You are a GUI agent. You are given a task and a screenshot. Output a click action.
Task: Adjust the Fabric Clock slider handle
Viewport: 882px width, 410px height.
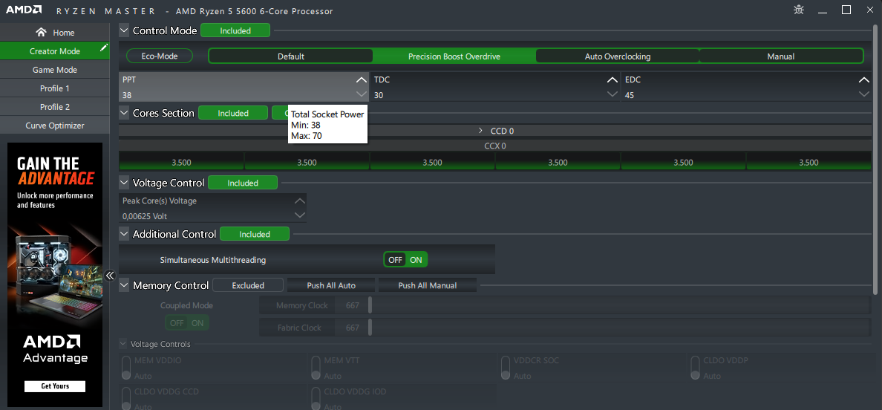tap(370, 328)
